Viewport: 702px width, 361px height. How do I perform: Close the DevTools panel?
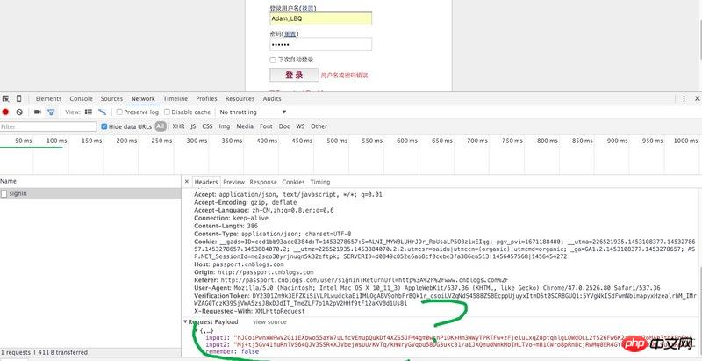(697, 98)
